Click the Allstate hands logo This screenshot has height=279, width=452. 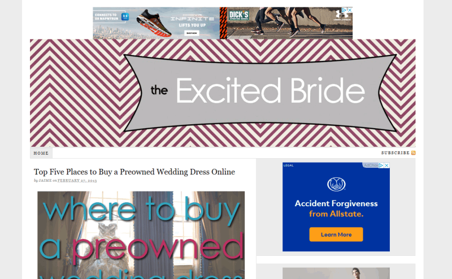[x=336, y=184]
